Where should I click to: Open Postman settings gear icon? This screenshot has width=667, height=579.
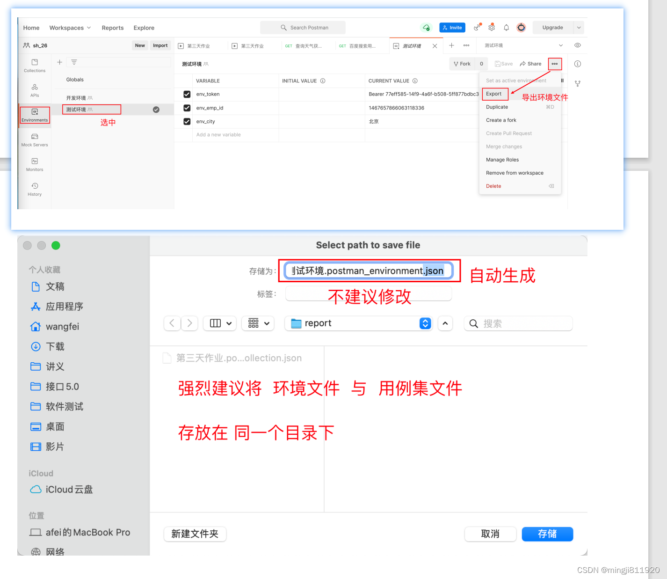492,28
